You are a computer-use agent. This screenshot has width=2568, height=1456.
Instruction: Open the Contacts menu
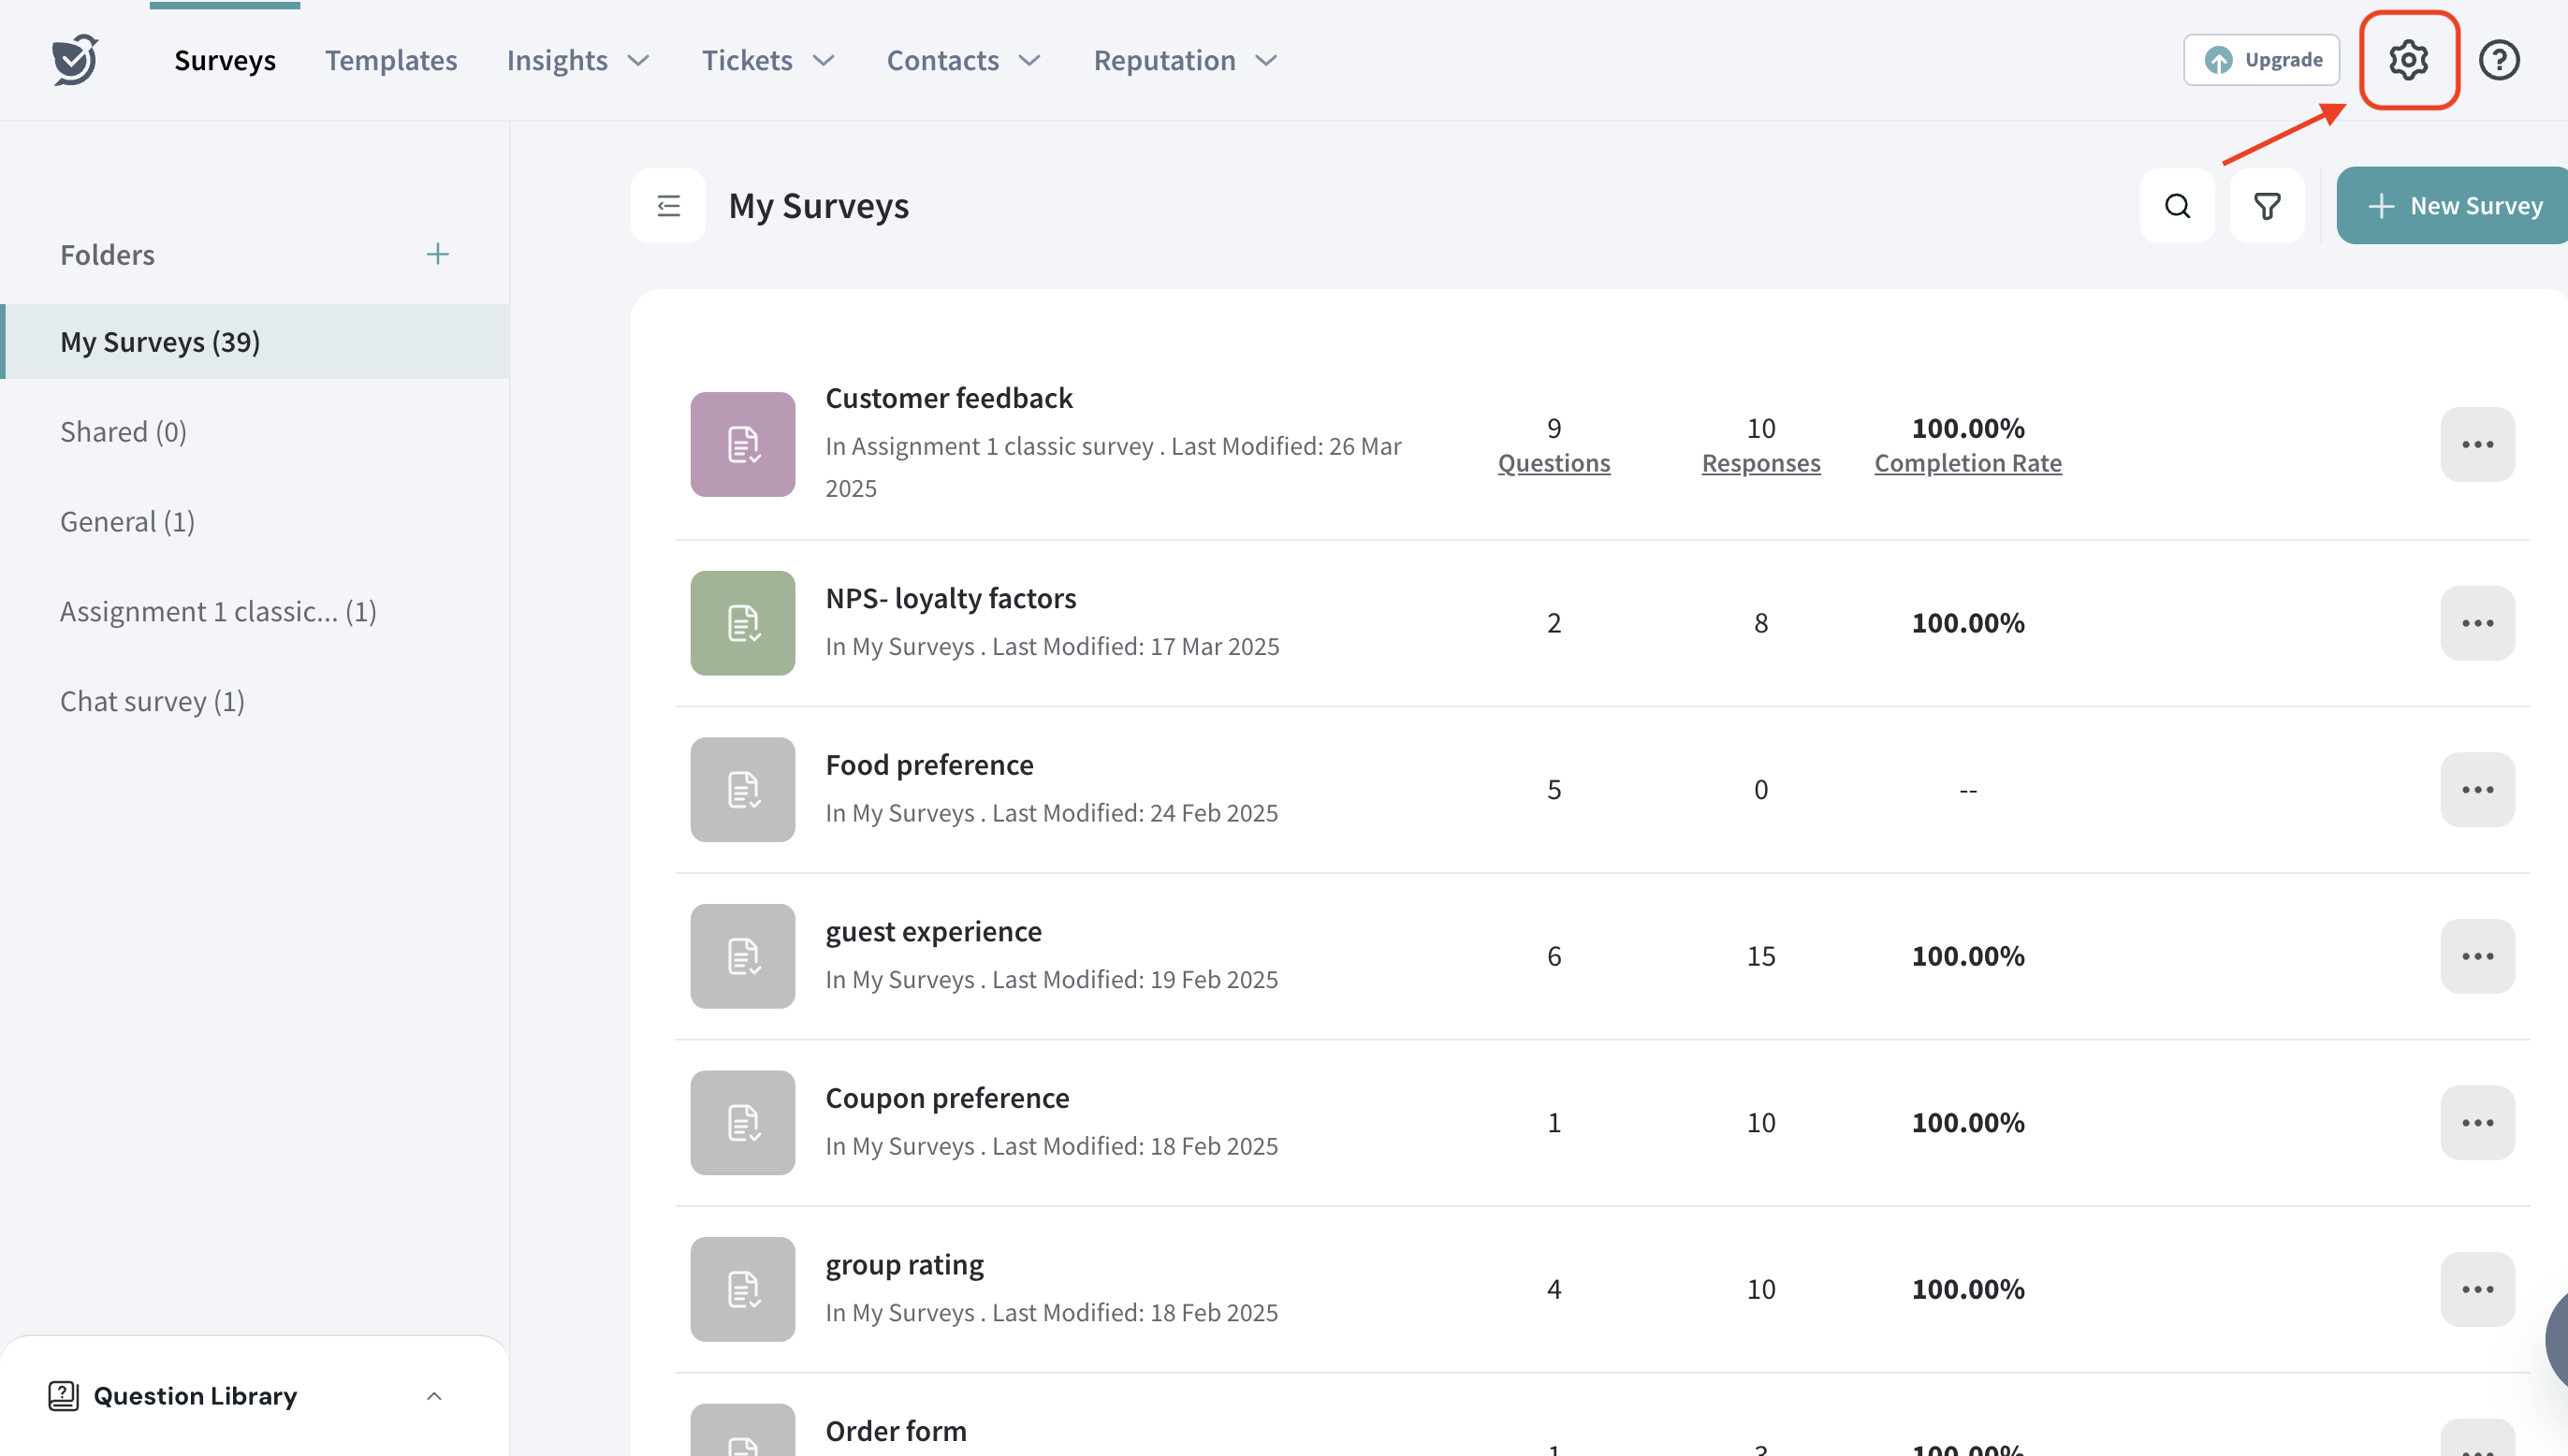963,60
